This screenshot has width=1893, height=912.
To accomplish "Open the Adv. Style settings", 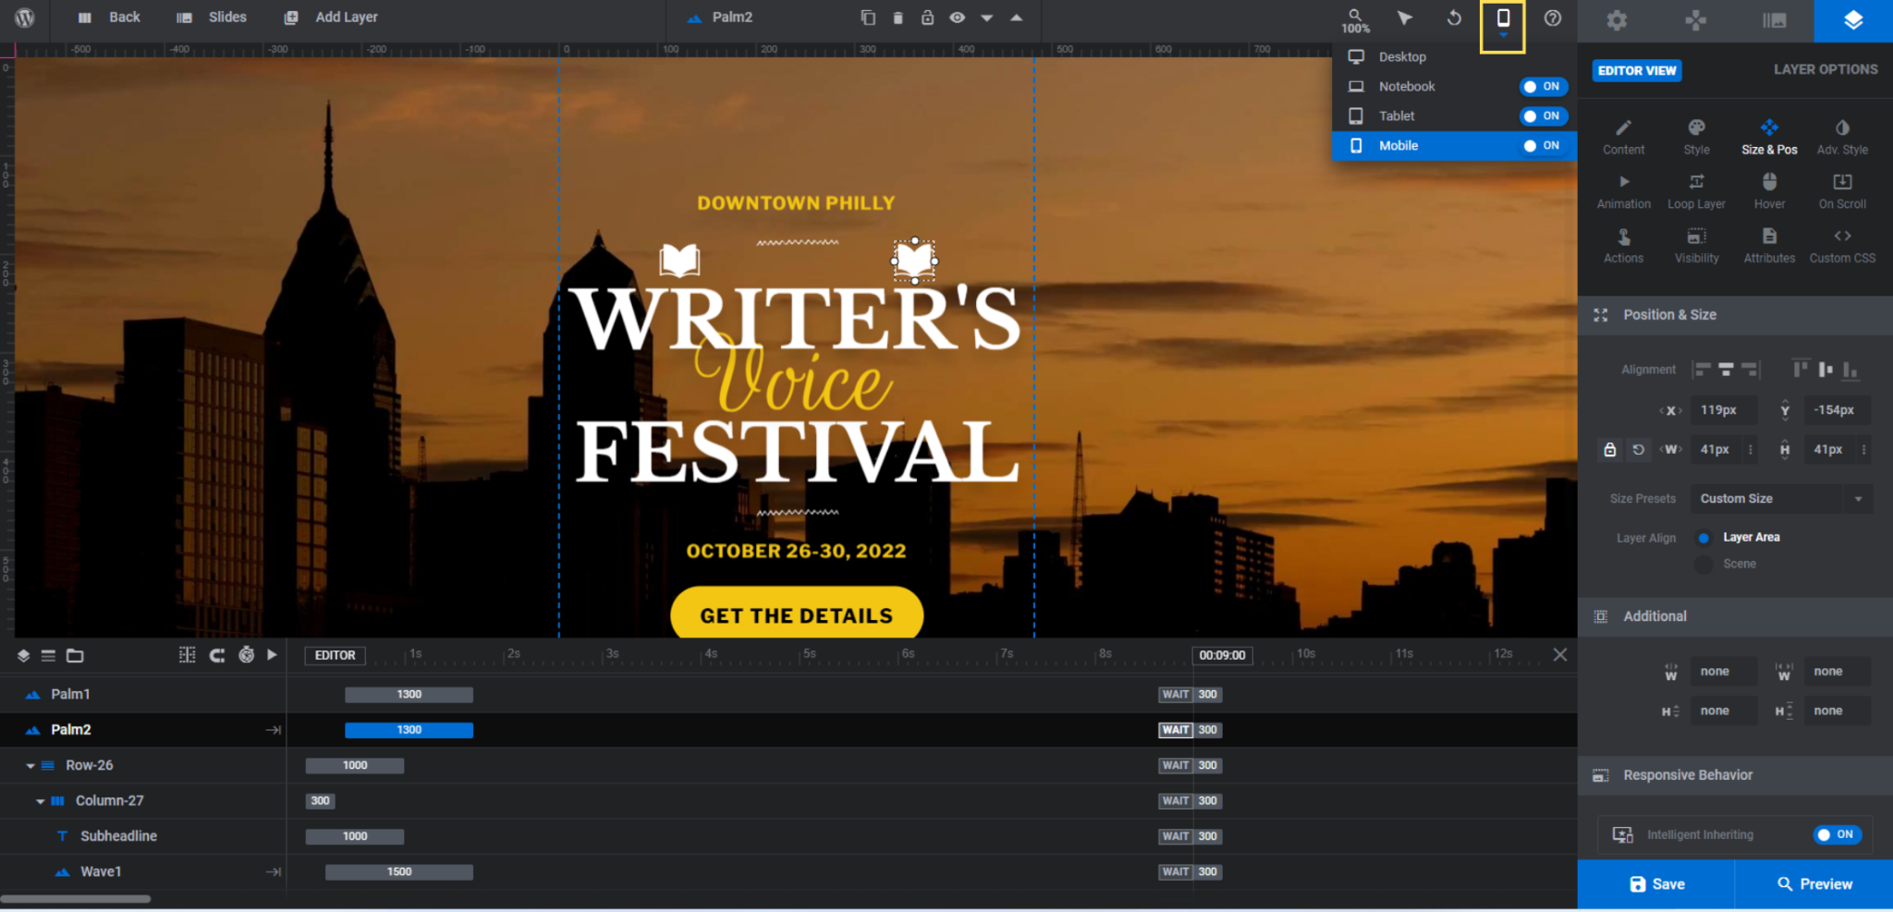I will [x=1842, y=137].
